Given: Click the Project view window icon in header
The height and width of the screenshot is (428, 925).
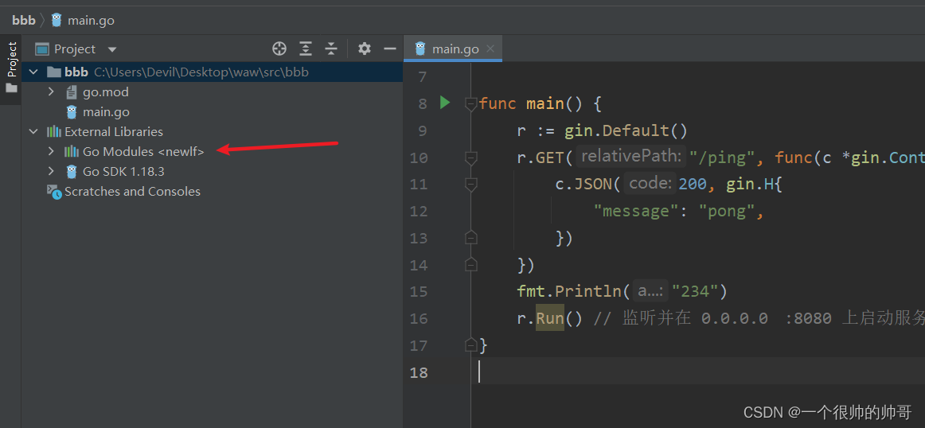Looking at the screenshot, I should (x=41, y=49).
